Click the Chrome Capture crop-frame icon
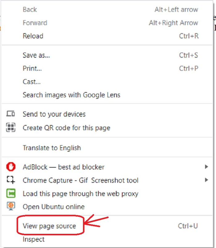Viewport: 216px width, 248px height. [x=11, y=180]
